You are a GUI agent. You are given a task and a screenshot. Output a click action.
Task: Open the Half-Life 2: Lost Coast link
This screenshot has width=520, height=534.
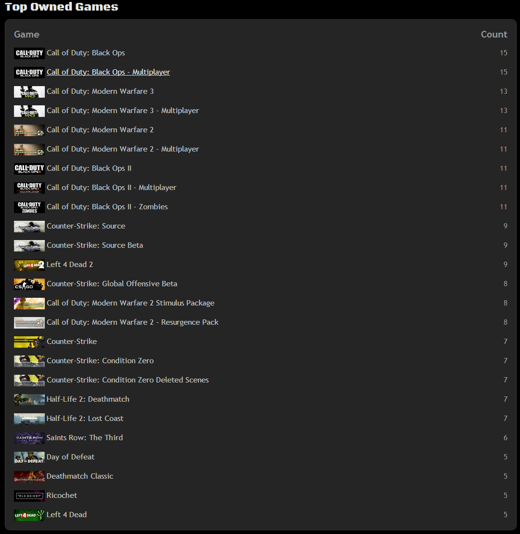[85, 419]
